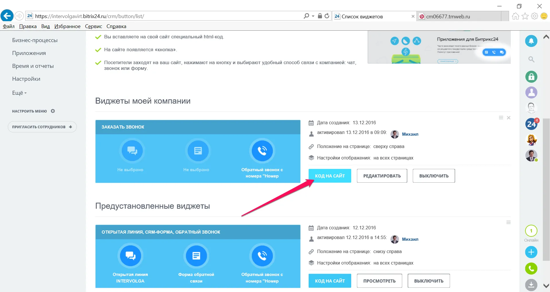Expand the Ещё sidebar menu

19,93
